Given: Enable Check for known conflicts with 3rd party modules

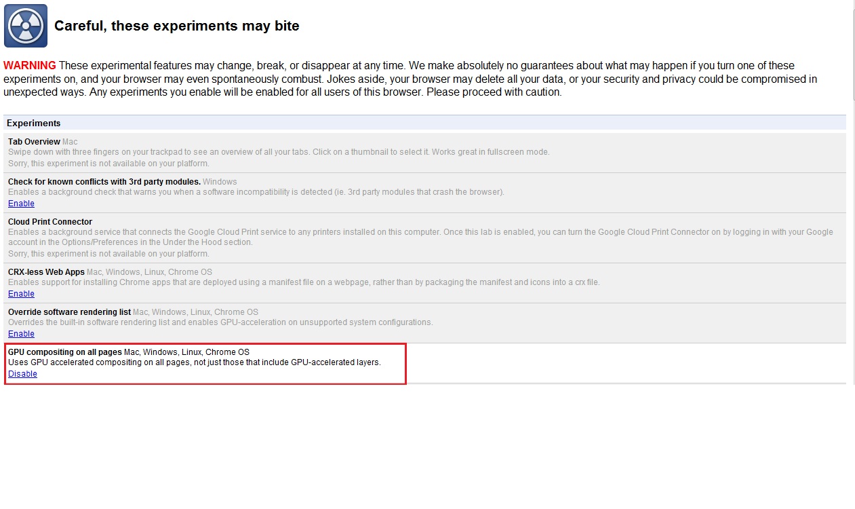Looking at the screenshot, I should tap(21, 204).
